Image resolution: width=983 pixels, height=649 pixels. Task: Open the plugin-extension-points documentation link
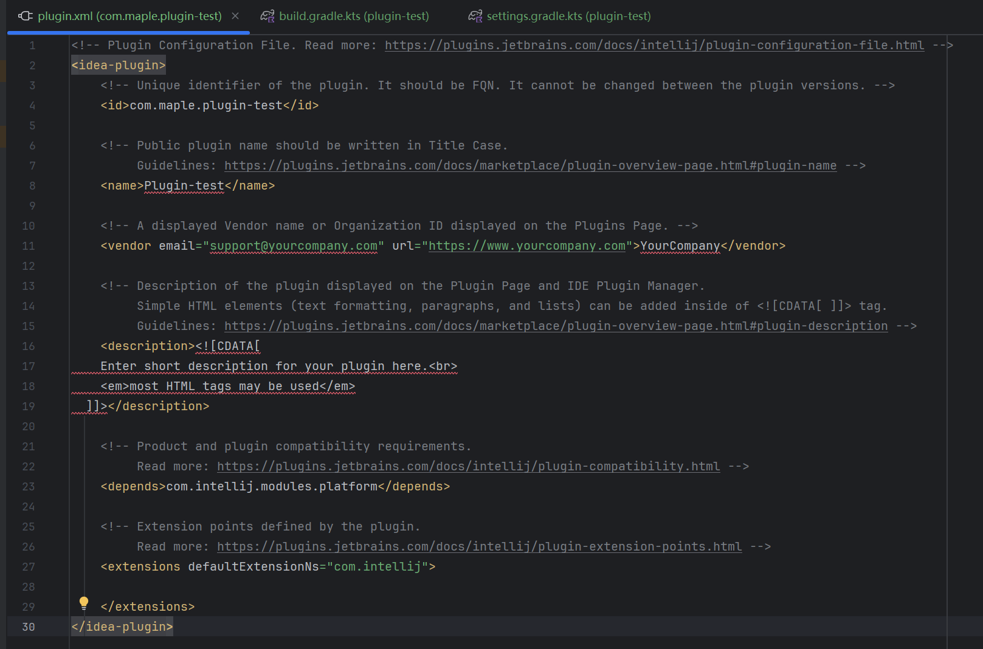[480, 546]
